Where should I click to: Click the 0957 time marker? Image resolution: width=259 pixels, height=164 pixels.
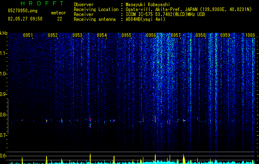pyautogui.click(x=175, y=35)
